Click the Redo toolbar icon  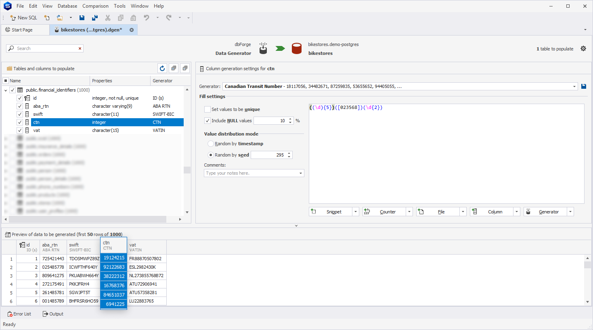169,18
